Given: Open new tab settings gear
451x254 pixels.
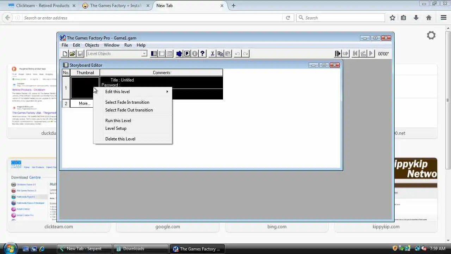Looking at the screenshot, I should tap(431, 35).
